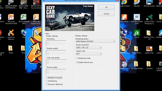Select the Intel AppUp(SM) center icon
This screenshot has height=91, width=162.
point(137,19)
